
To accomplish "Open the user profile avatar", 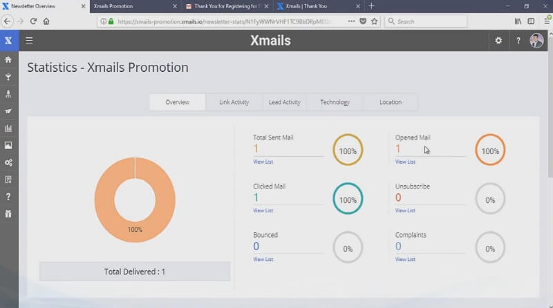I will click(x=536, y=41).
